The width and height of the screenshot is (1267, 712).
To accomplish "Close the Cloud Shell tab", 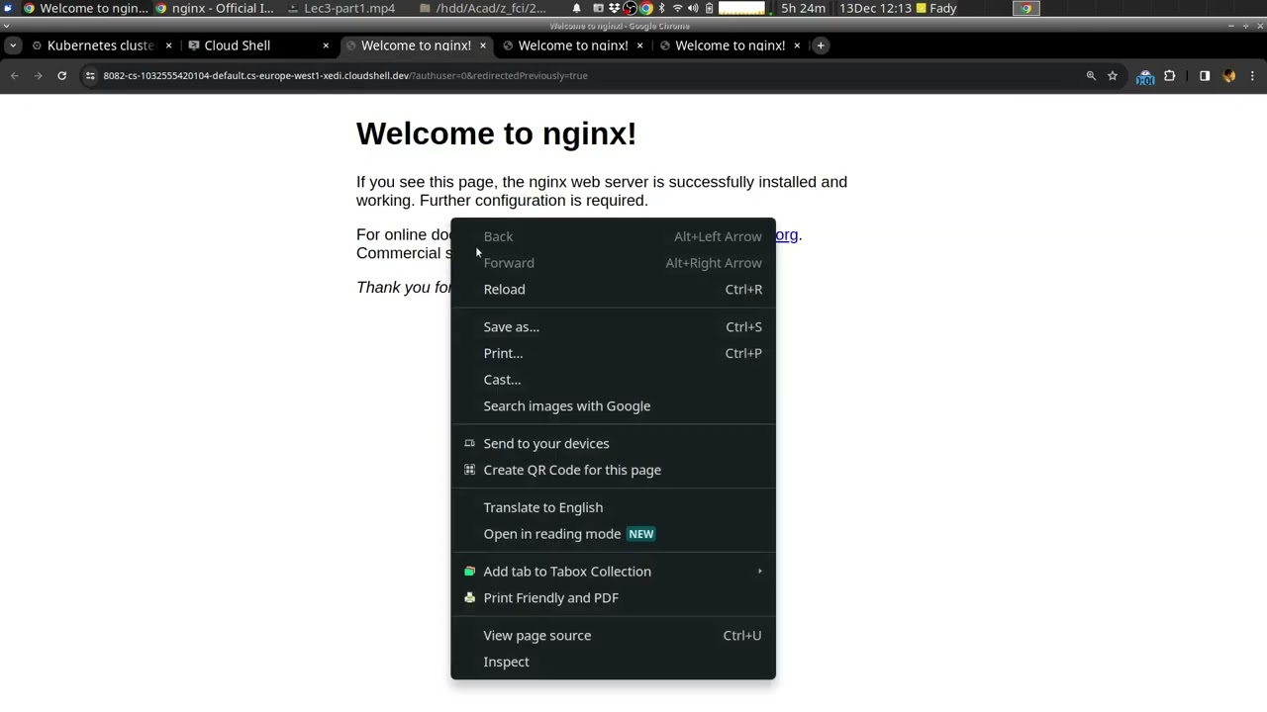I will [326, 45].
